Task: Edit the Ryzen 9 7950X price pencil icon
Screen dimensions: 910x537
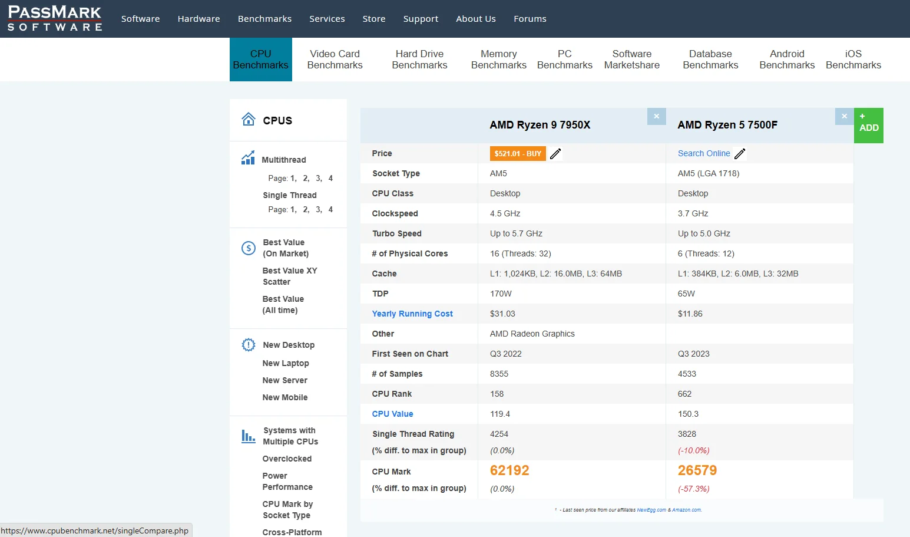Action: (555, 154)
